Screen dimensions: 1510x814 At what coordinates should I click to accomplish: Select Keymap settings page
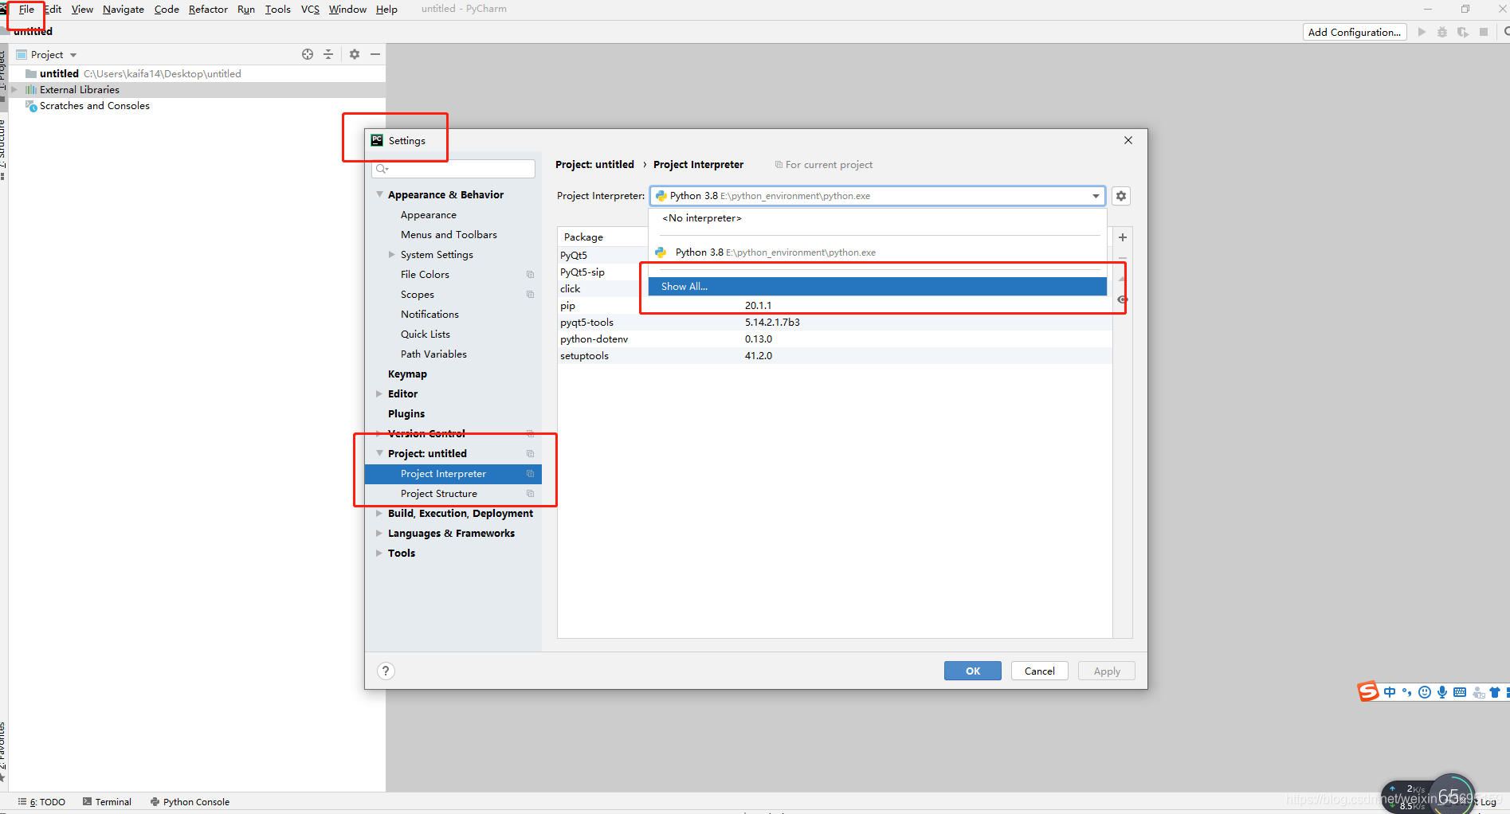(x=407, y=374)
